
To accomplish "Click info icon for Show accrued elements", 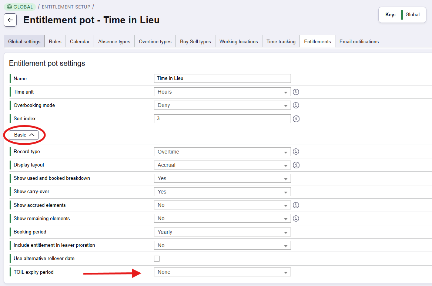I will [296, 205].
